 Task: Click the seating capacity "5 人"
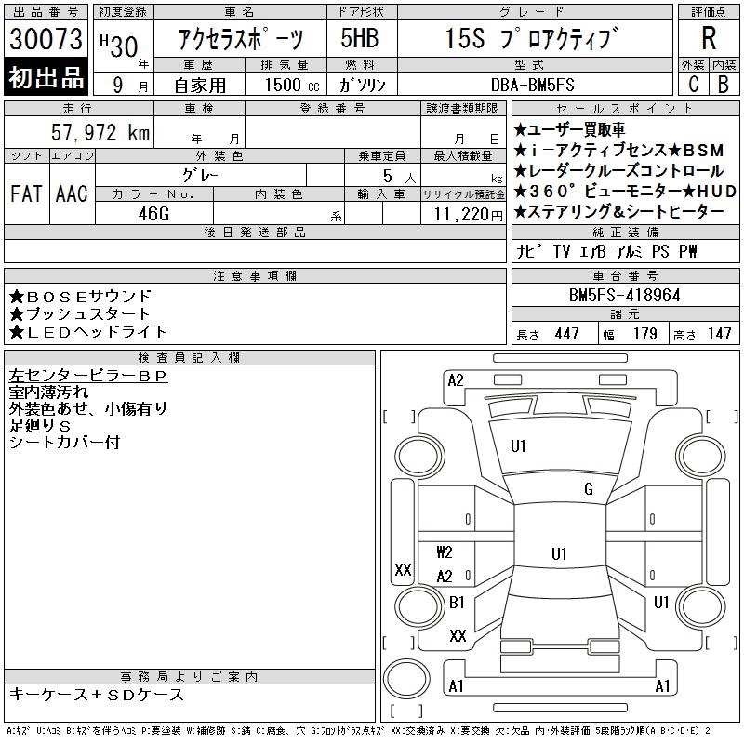(x=400, y=176)
